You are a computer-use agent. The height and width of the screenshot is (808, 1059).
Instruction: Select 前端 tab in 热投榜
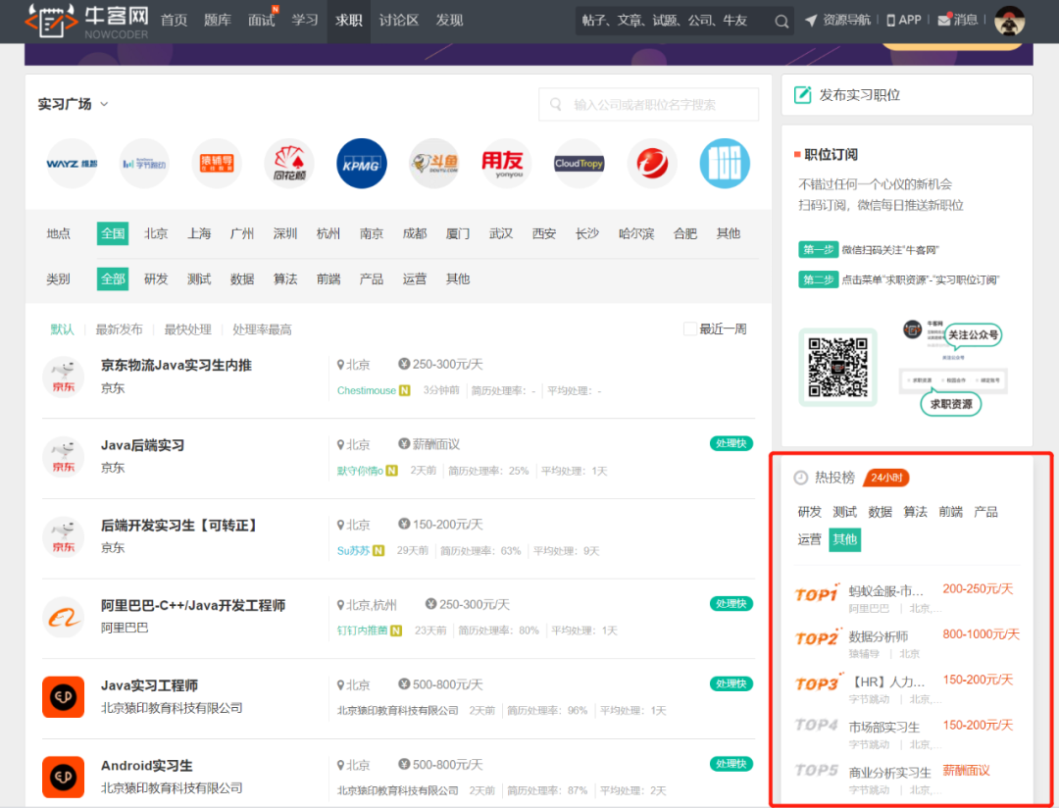click(951, 512)
